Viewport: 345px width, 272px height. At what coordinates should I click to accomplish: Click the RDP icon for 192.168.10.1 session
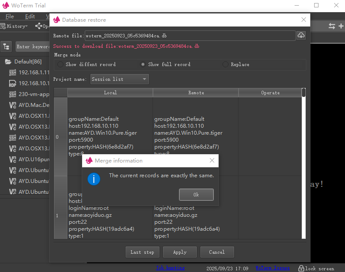13,83
